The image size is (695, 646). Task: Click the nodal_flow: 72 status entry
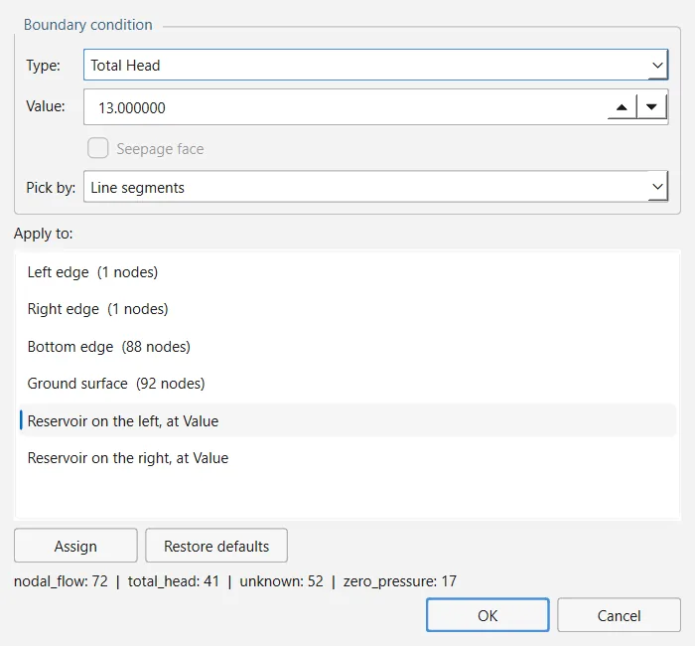coord(61,581)
